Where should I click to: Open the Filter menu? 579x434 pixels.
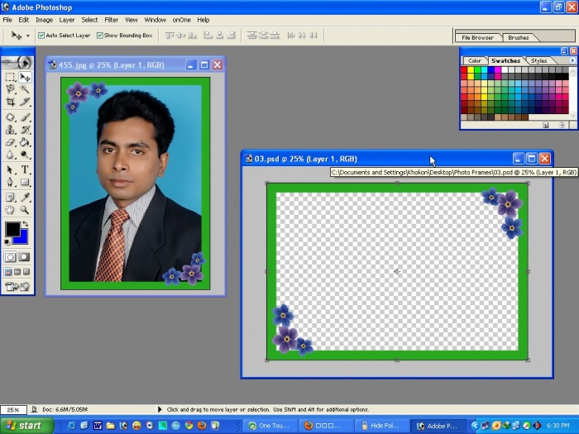pos(111,19)
